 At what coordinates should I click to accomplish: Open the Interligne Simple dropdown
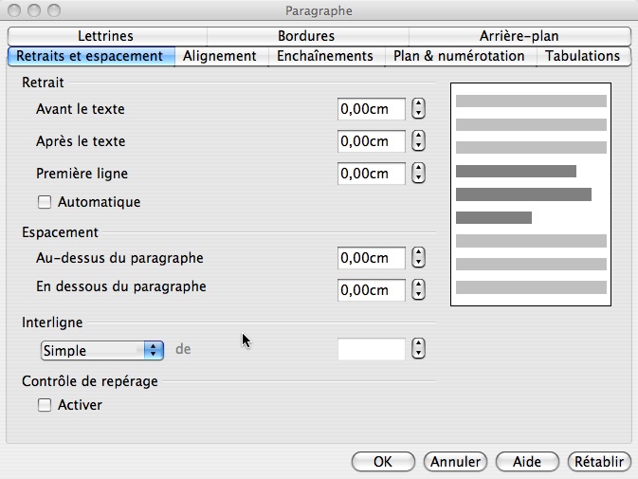(x=102, y=350)
